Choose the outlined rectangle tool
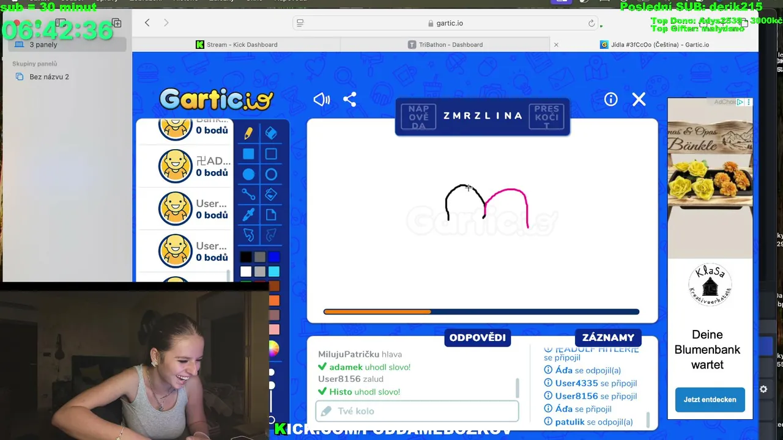This screenshot has width=783, height=440. 271,154
